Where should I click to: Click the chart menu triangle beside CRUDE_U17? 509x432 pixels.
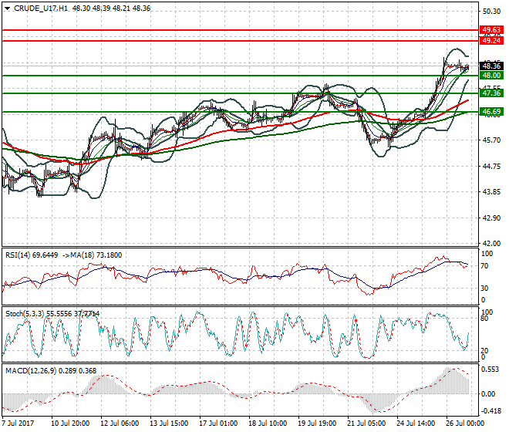pos(8,8)
